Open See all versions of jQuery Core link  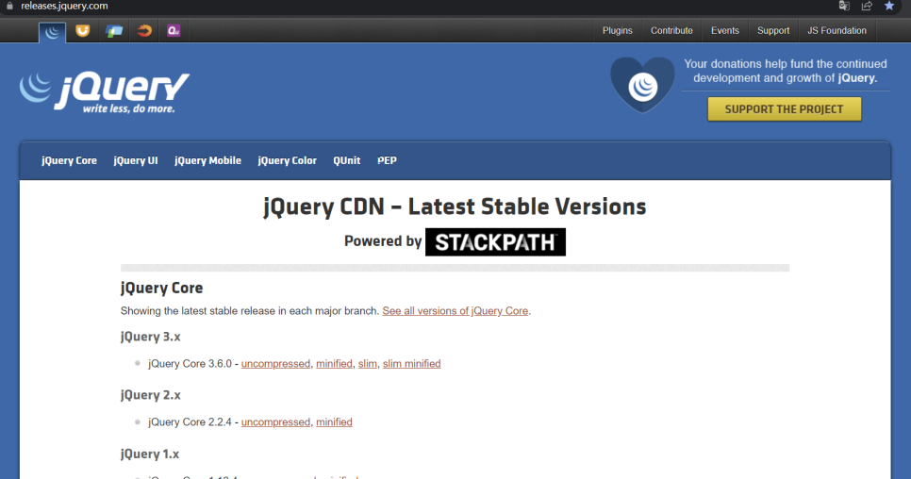pos(455,311)
